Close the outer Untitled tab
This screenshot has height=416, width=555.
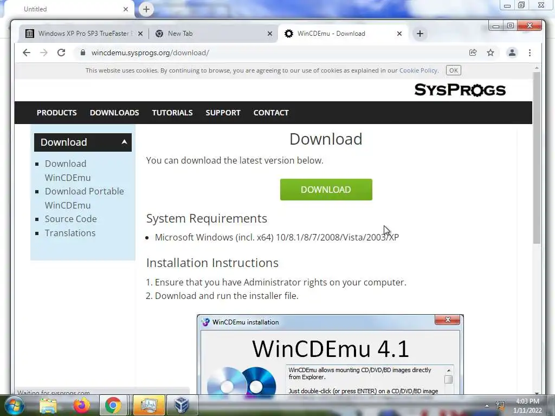point(126,9)
